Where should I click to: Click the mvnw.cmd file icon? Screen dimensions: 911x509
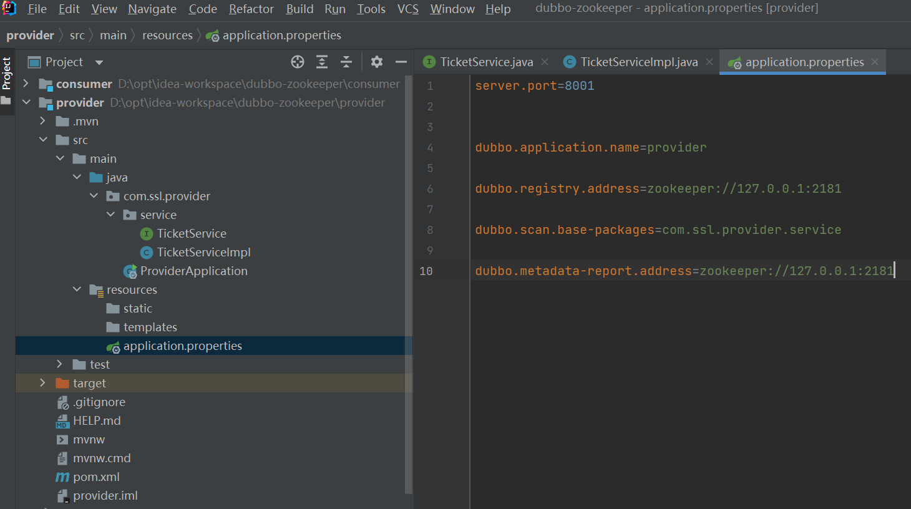coord(62,458)
